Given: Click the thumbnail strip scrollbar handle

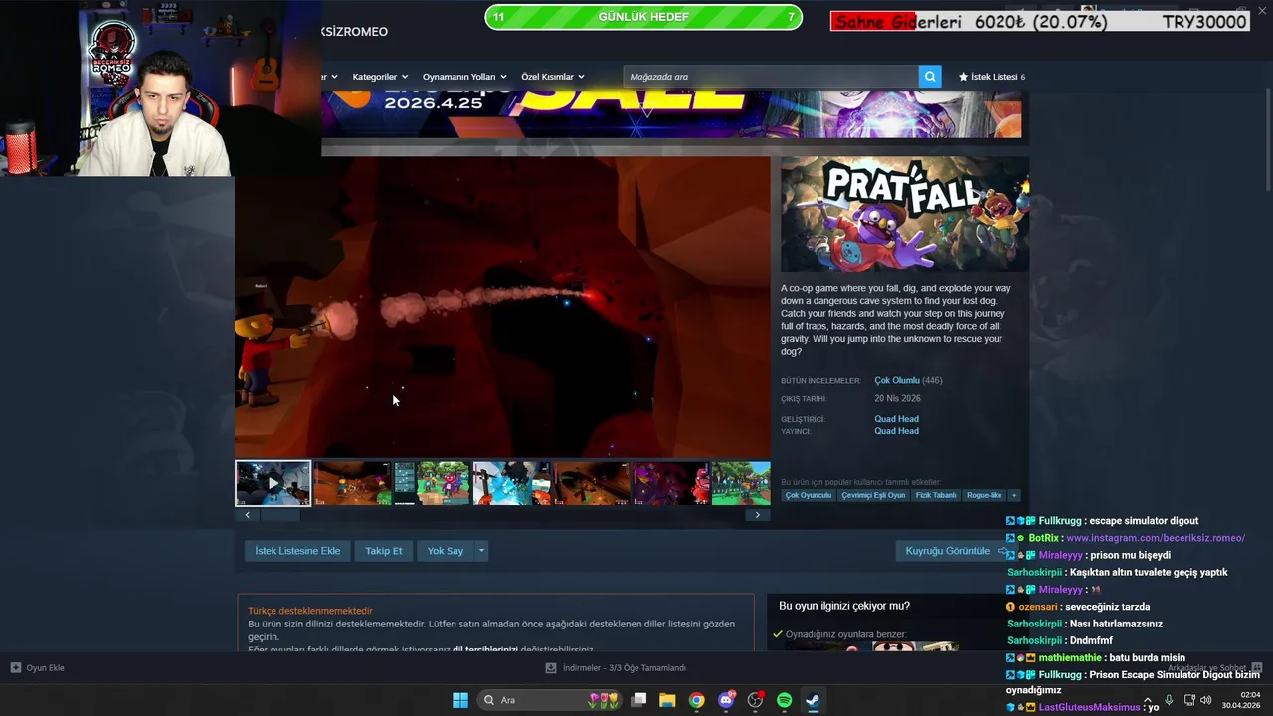Looking at the screenshot, I should (x=279, y=515).
